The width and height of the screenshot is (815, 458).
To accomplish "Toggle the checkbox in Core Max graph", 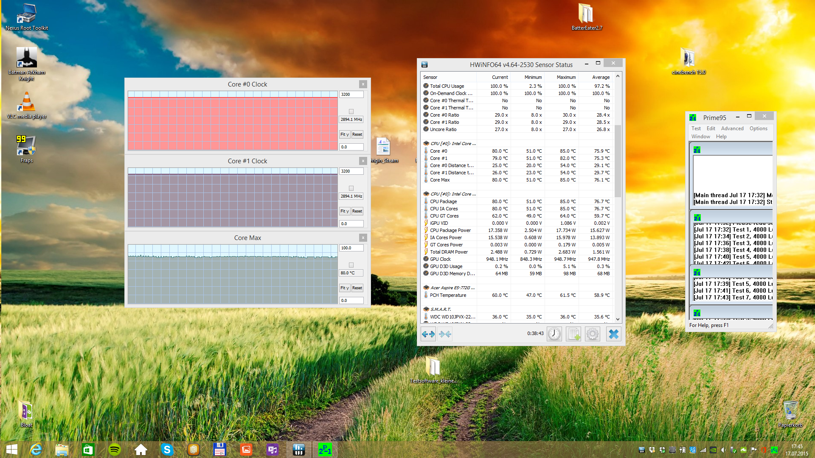I will (351, 265).
